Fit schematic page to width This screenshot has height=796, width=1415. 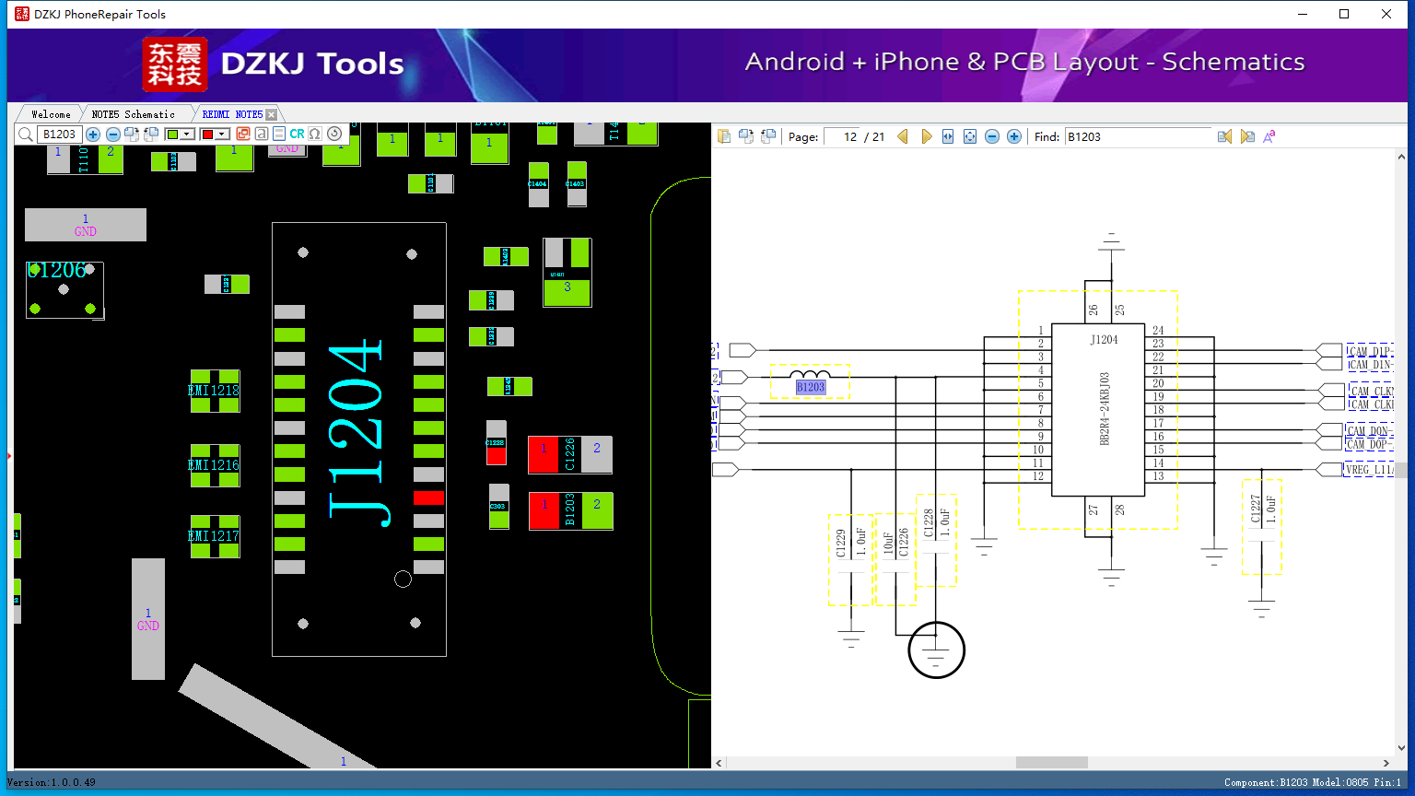pyautogui.click(x=948, y=136)
